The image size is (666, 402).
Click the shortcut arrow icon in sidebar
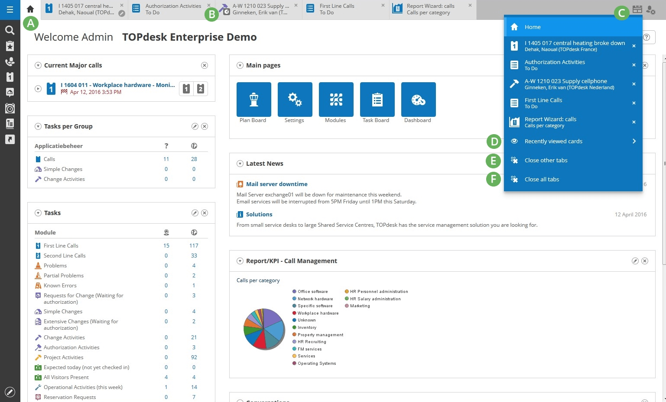[10, 139]
